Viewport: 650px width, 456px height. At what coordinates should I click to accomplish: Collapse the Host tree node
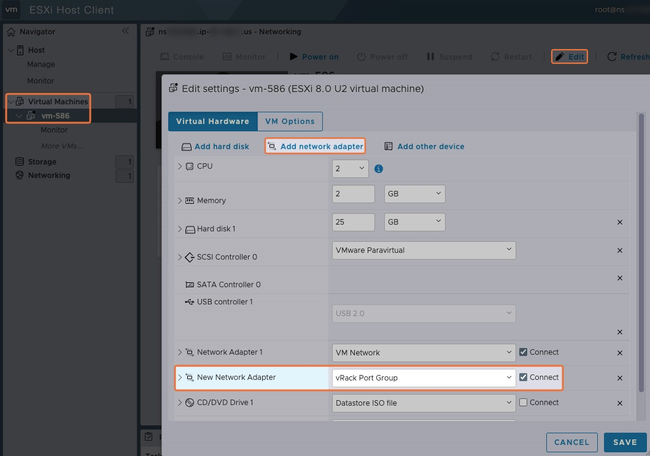pyautogui.click(x=11, y=50)
